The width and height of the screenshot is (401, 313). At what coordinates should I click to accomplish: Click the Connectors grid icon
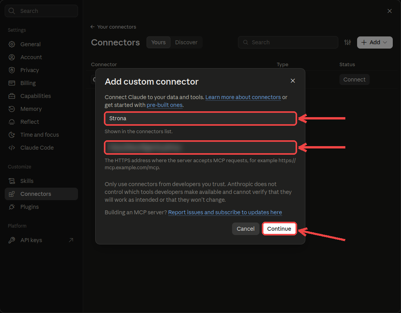(12, 194)
